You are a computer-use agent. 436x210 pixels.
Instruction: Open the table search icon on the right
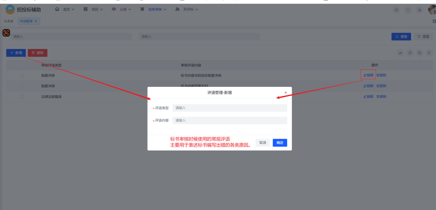coord(420,53)
